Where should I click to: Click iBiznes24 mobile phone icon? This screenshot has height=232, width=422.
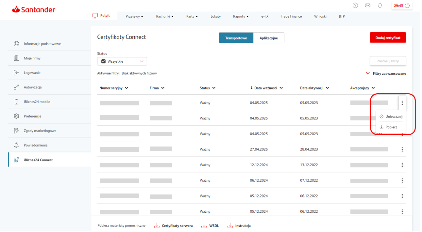(x=16, y=102)
